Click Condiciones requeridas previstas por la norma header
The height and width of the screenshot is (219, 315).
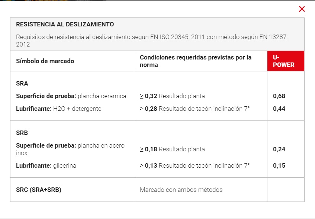[x=196, y=61]
